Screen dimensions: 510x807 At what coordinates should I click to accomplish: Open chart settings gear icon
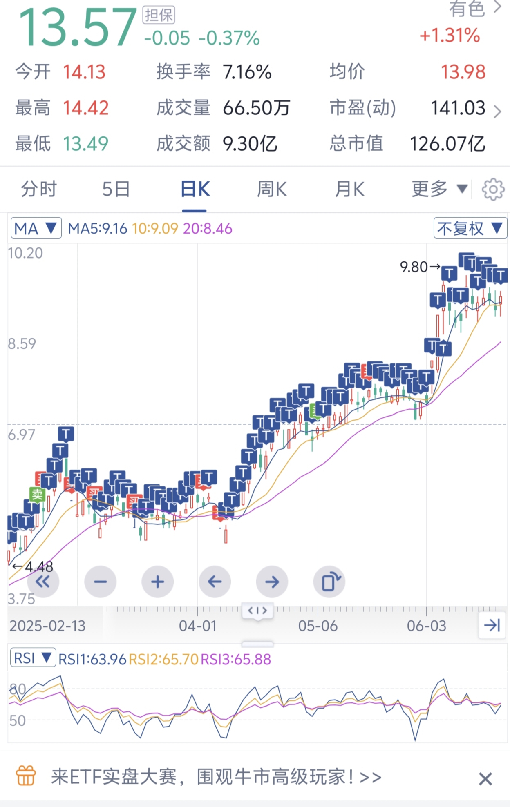[x=493, y=189]
